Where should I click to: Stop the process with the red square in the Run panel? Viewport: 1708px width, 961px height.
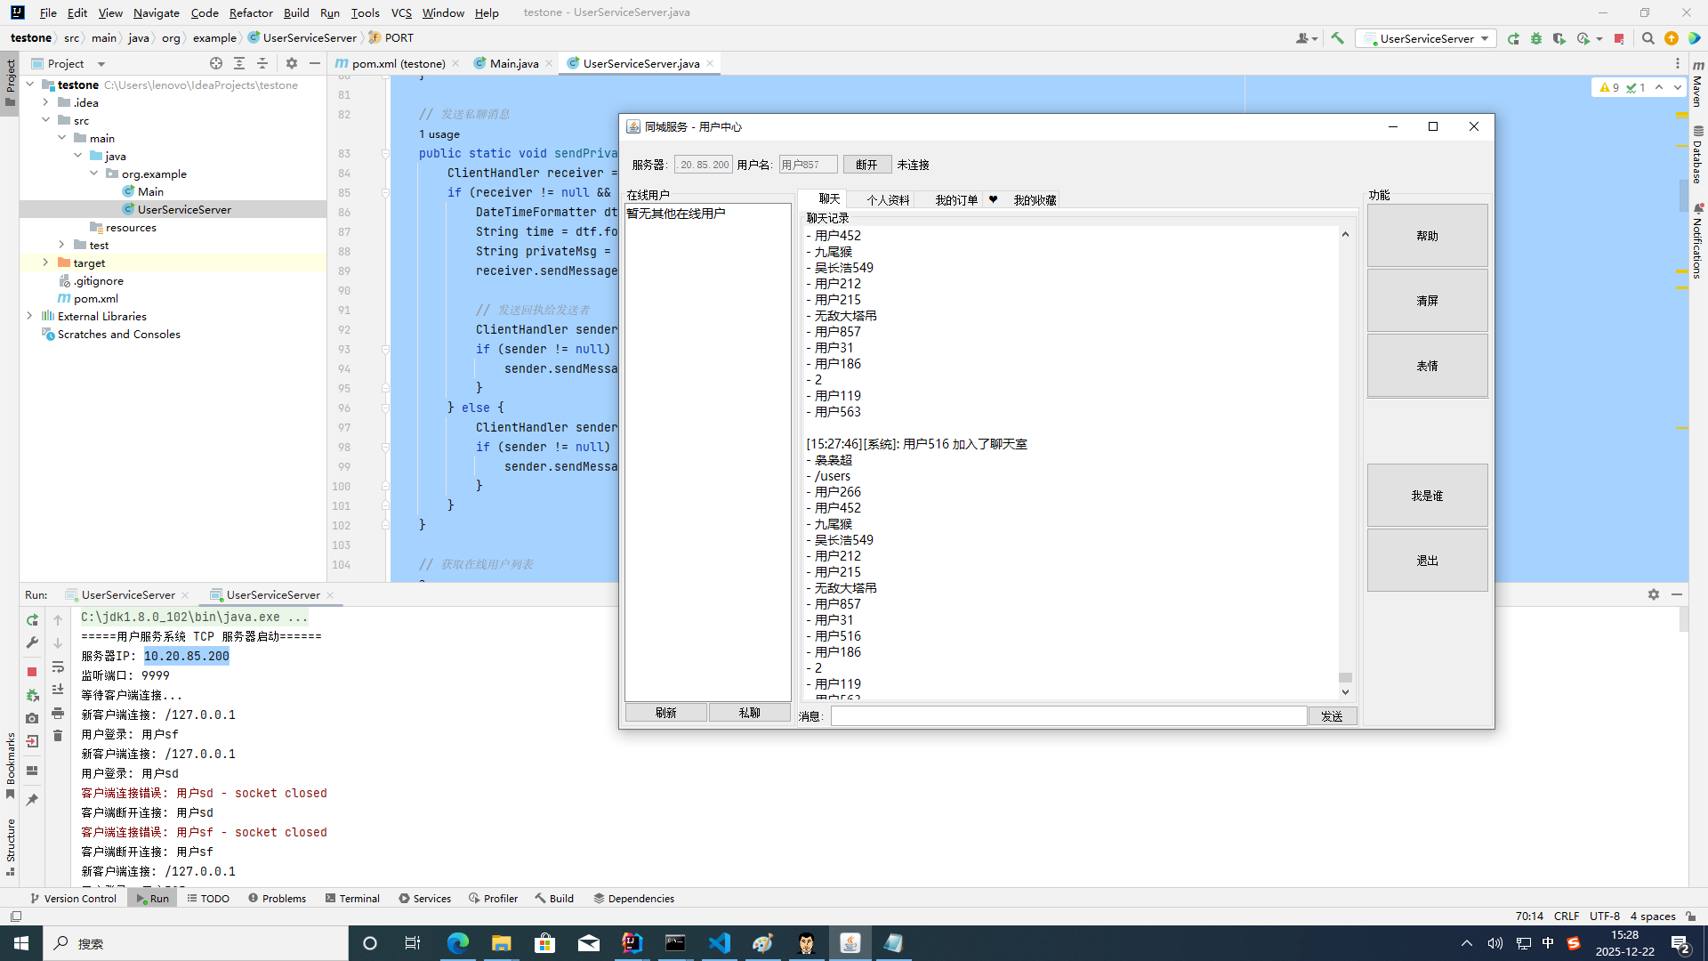click(x=32, y=672)
